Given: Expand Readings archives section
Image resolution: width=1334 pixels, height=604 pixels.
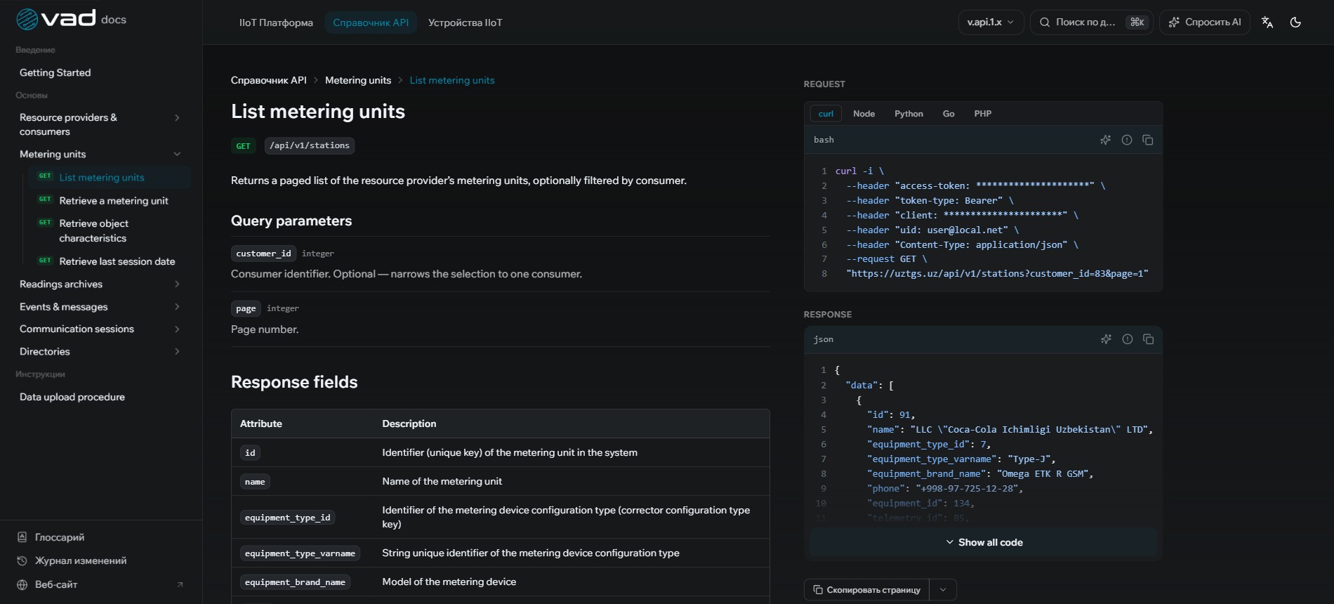Looking at the screenshot, I should [x=177, y=284].
